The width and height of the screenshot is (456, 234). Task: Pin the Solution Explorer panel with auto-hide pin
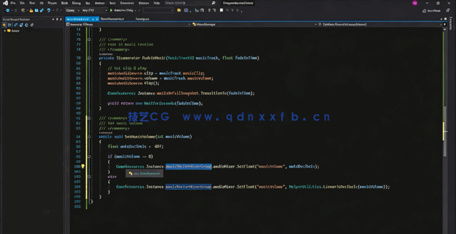[x=57, y=19]
